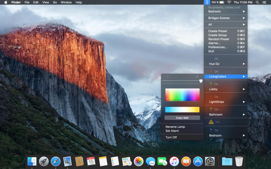This screenshot has width=271, height=169.
Task: Expand the Lobby lamp submenu arrow
Action: tap(244, 89)
